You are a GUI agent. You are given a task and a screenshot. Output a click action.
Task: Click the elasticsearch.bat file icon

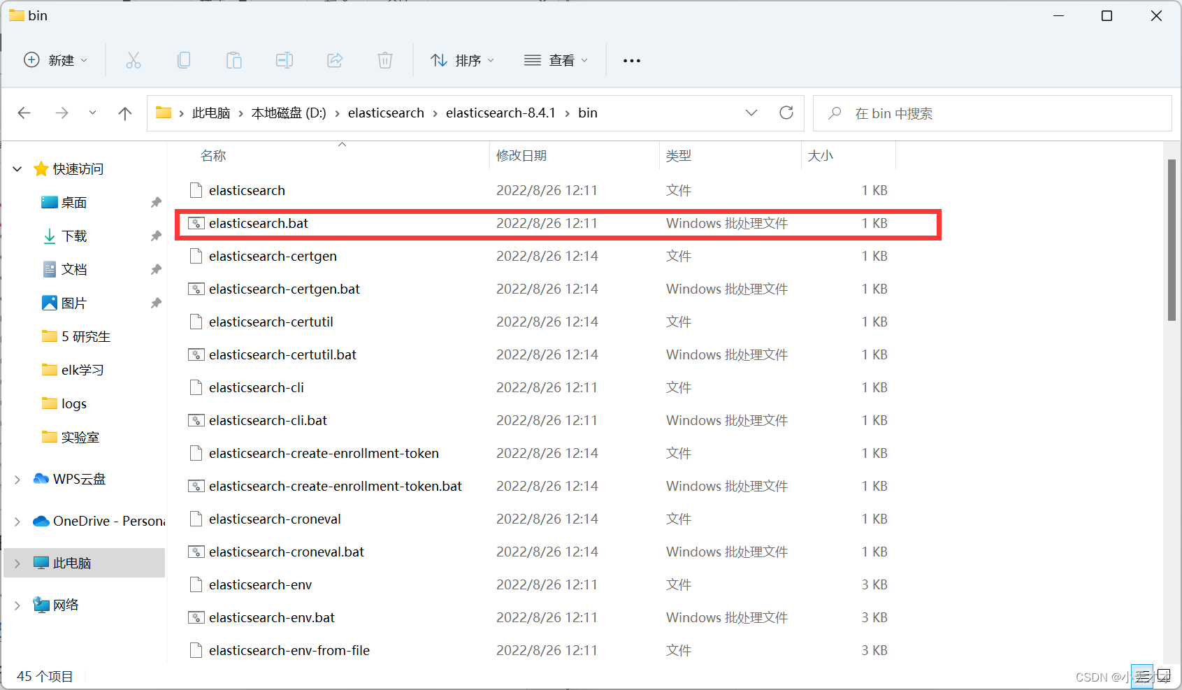[196, 223]
